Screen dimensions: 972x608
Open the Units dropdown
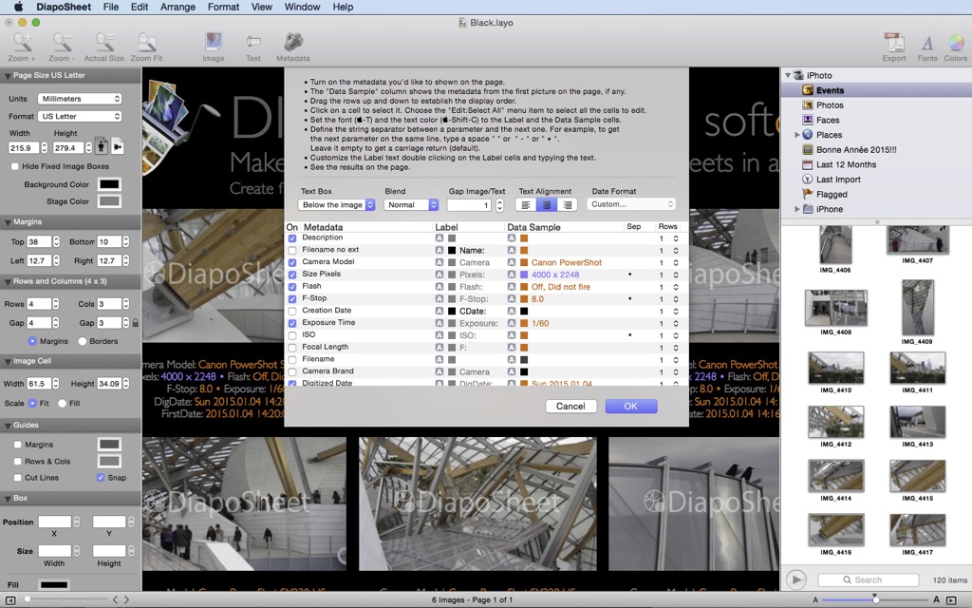click(x=80, y=99)
